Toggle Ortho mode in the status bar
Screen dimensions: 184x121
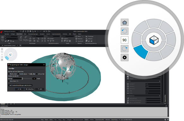point(51,120)
